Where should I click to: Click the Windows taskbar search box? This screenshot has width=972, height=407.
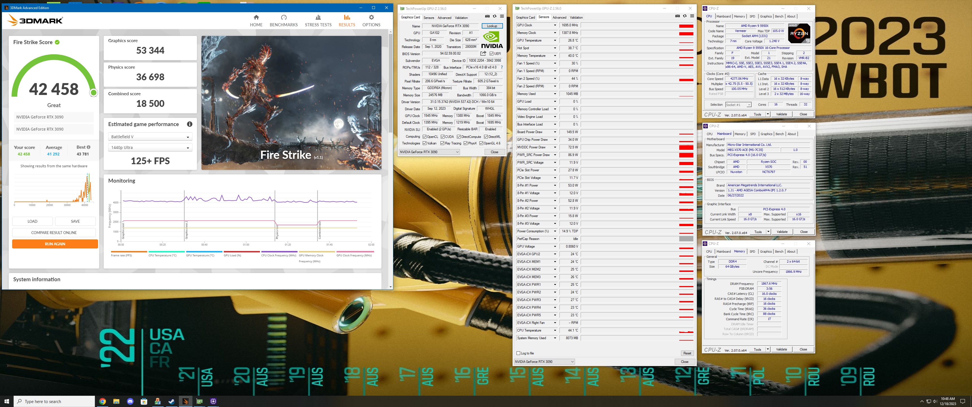54,401
